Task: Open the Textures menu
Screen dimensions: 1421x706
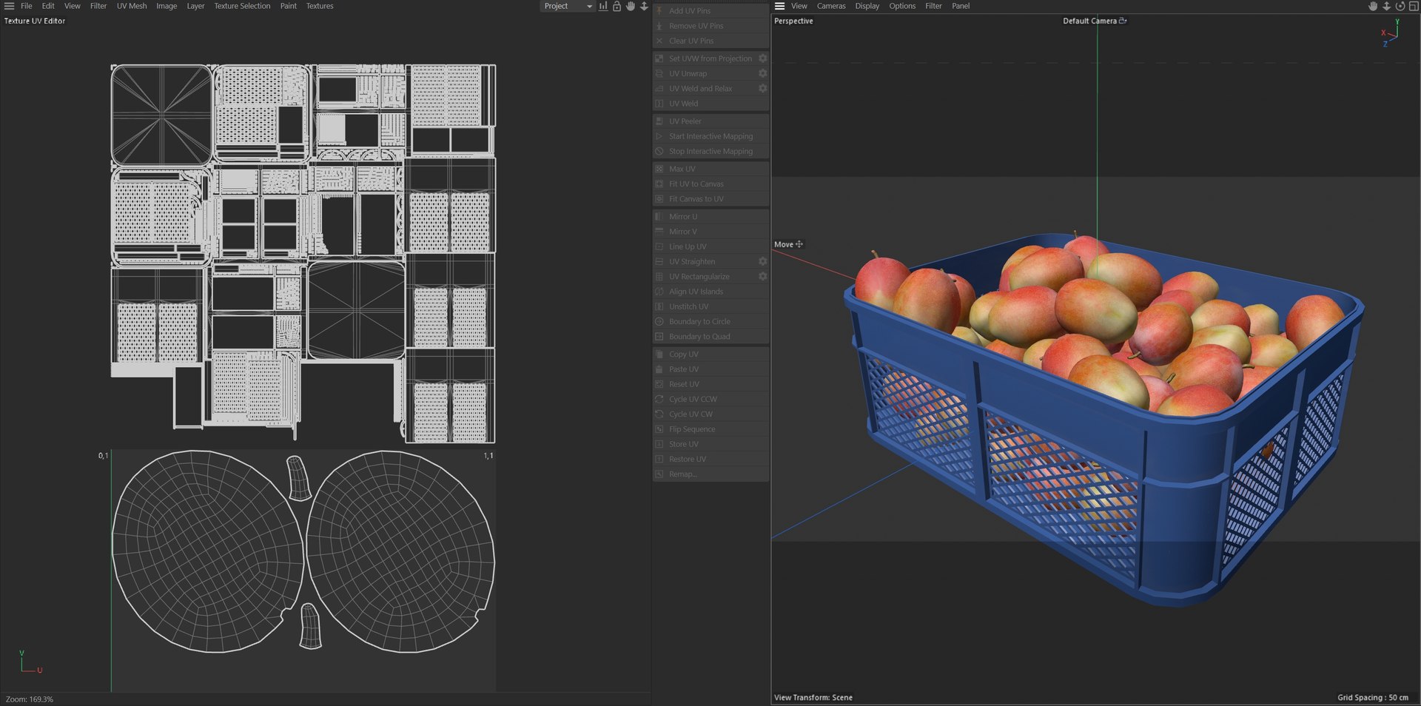Action: pyautogui.click(x=320, y=6)
